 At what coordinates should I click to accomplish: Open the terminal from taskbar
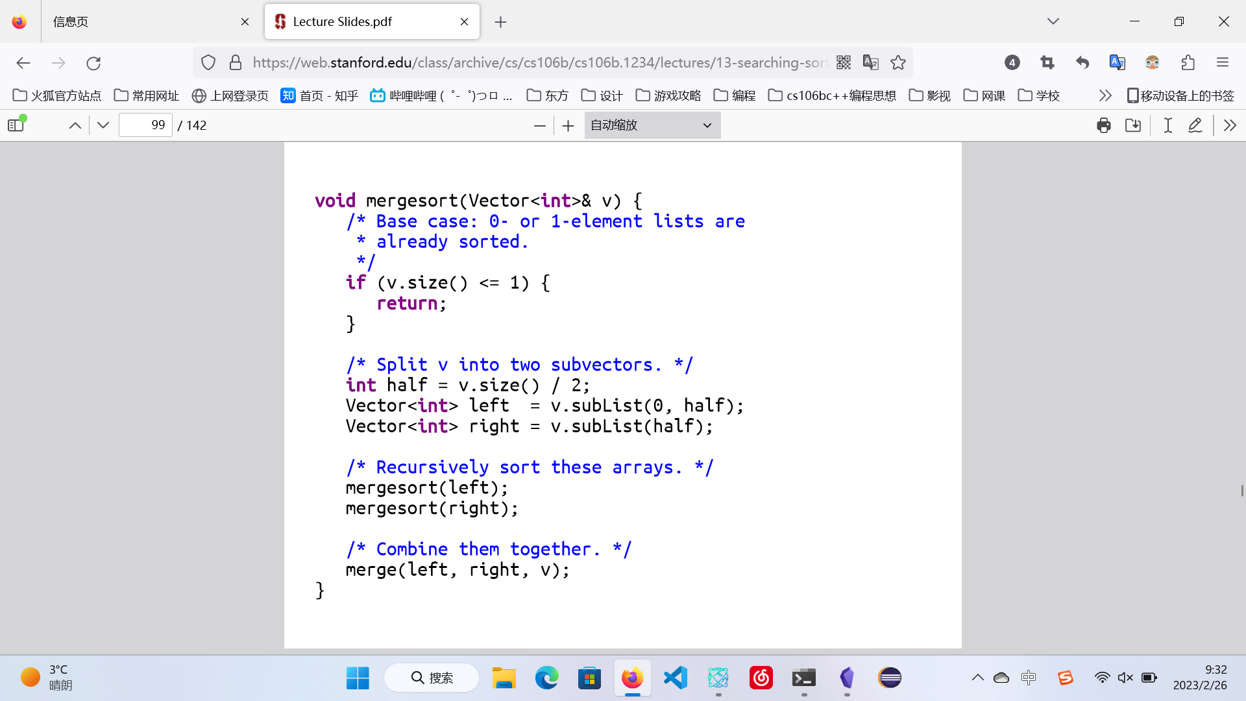click(803, 678)
